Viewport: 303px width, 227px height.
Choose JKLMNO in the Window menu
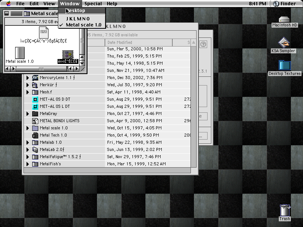[x=82, y=19]
